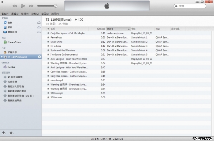Select the TS-119PII(iTunes) shared library entry
Viewport: 214px width, 141px height.
tap(21, 57)
